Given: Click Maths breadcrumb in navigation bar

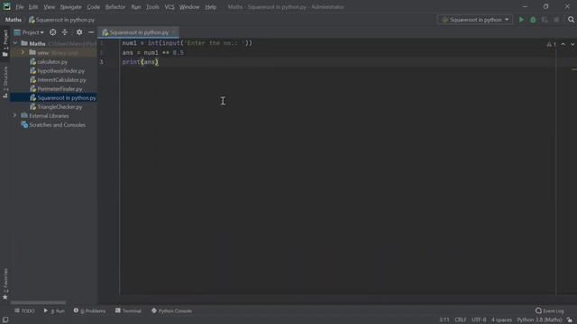Looking at the screenshot, I should coord(14,20).
